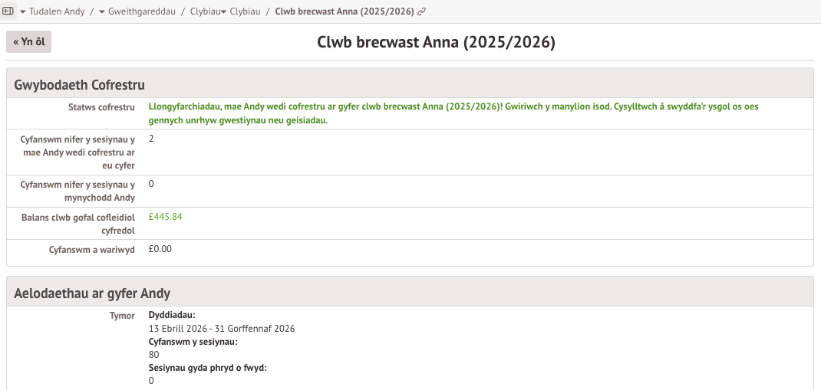Open dropdown arrow beside Tudalen Andy

[22, 12]
